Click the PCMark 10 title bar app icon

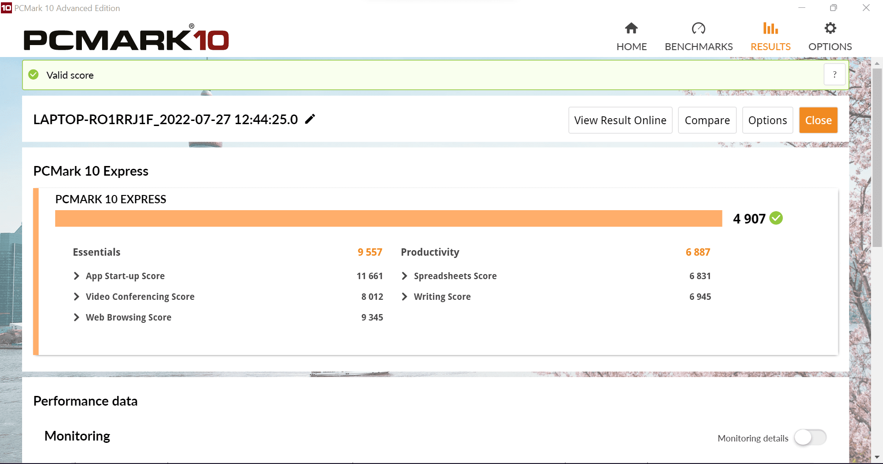point(6,8)
